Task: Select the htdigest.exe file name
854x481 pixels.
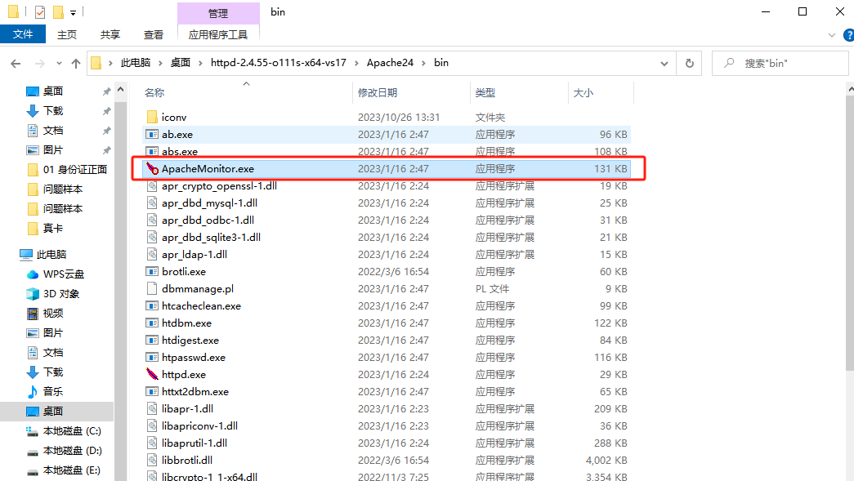Action: [190, 340]
